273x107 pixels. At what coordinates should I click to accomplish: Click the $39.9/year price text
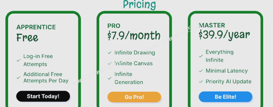224,35
